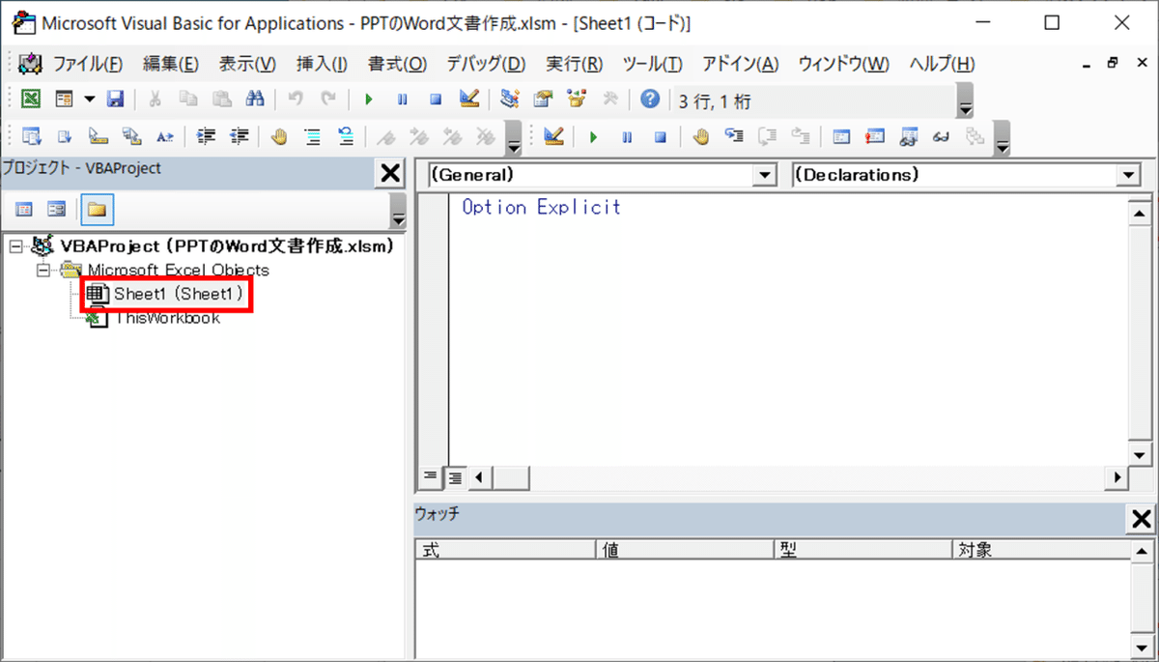Open the Object Browser icon

click(577, 100)
